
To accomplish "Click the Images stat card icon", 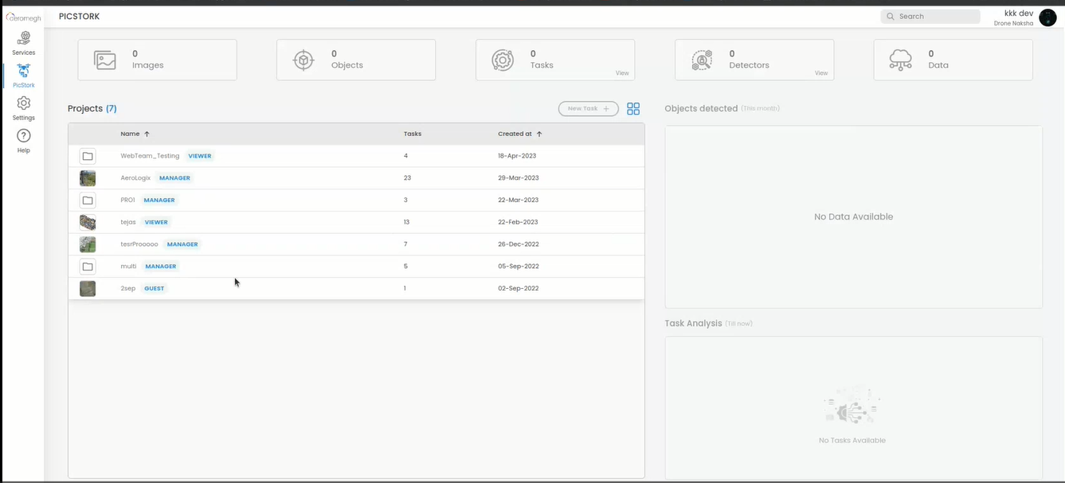I will tap(105, 60).
